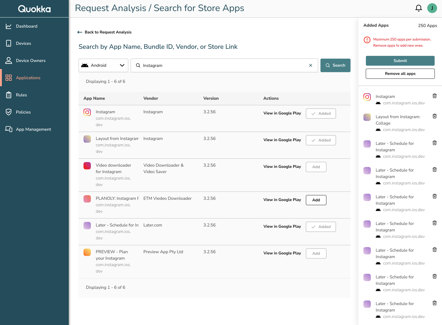442x325 pixels.
Task: Open Rules page
Action: coord(34,95)
